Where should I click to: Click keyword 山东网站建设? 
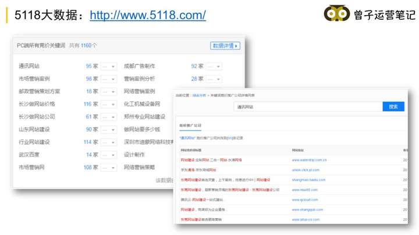tap(34, 129)
